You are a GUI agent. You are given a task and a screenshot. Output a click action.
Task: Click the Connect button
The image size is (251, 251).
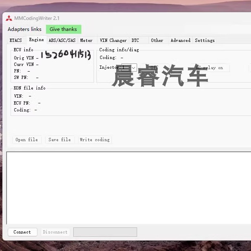click(x=22, y=232)
